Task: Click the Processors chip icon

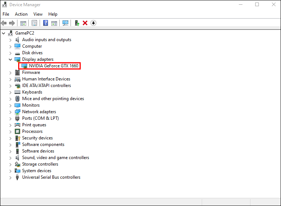Action: coord(17,131)
